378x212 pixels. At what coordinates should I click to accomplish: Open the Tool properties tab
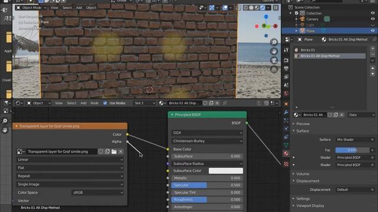[x=286, y=49]
